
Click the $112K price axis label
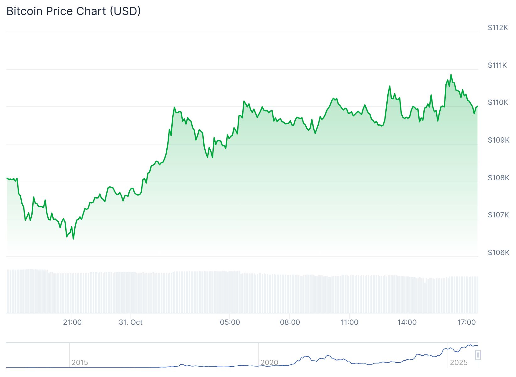pyautogui.click(x=497, y=28)
